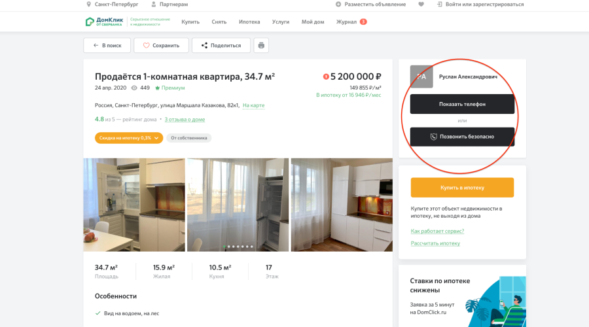Open the DomClick logo home link
Image resolution: width=589 pixels, height=327 pixels.
[x=104, y=22]
